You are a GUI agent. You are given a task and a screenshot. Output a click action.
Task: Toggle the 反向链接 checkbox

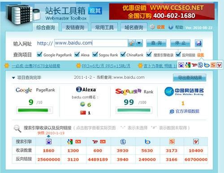click(x=178, y=55)
